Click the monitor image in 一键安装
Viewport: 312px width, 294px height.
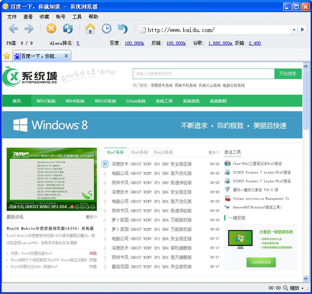tap(240, 239)
